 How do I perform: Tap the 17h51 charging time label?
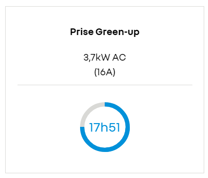point(105,127)
